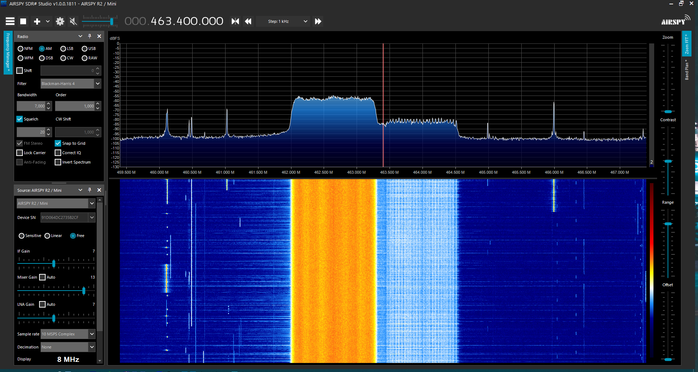This screenshot has width=698, height=372.
Task: Open the arrow dropdown next to the plus icon
Action: click(x=47, y=21)
